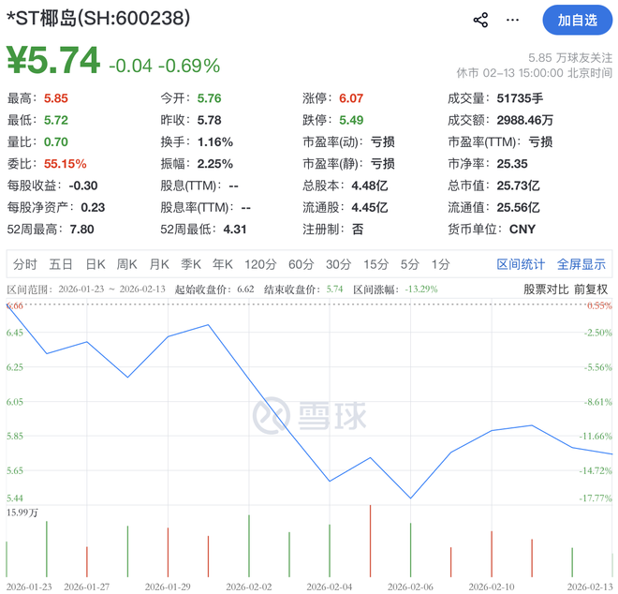Select the 周K chart tab
The width and height of the screenshot is (618, 594).
(x=126, y=264)
